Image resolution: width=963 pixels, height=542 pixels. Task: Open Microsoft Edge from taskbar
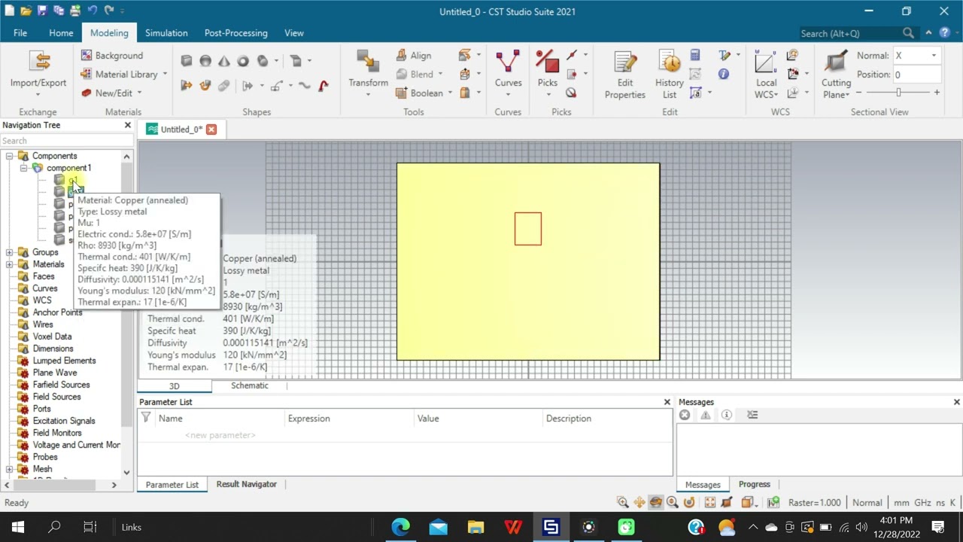(x=400, y=527)
